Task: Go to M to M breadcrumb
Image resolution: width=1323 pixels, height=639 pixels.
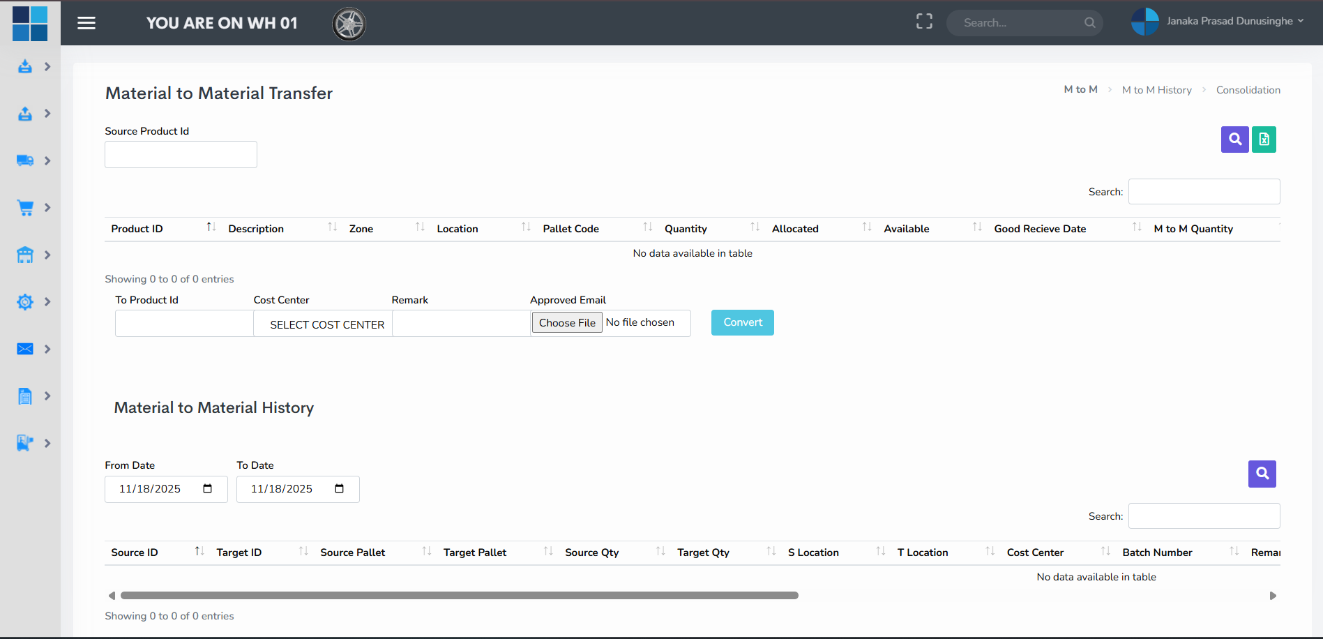Action: 1080,89
